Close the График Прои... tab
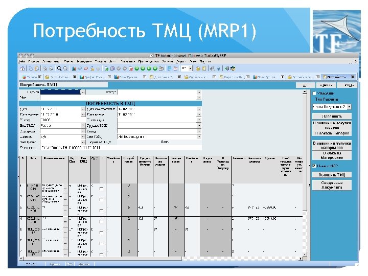The width and height of the screenshot is (368, 276). tap(109, 77)
